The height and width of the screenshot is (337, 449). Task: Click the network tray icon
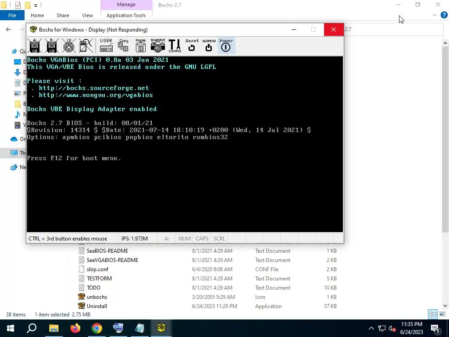coord(382,328)
